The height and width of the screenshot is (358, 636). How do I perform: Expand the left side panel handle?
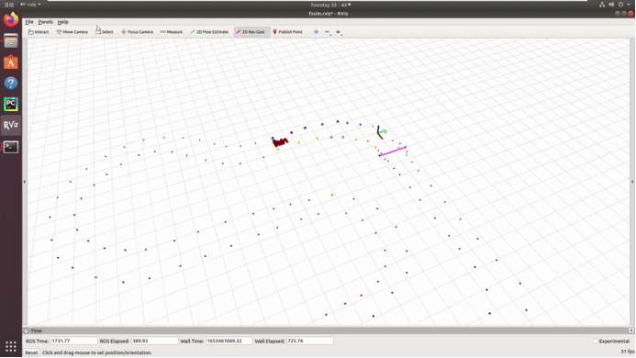click(25, 182)
